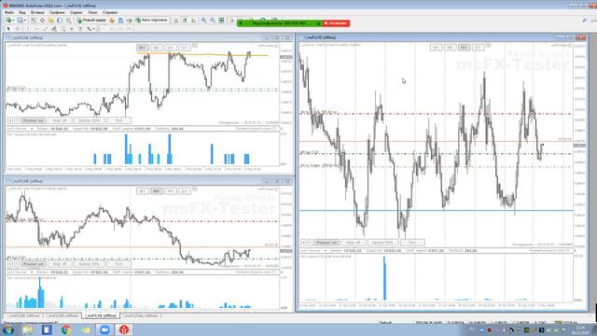The width and height of the screenshot is (597, 336).
Task: Toggle H1 timeframe in right chart window
Action: click(x=465, y=48)
